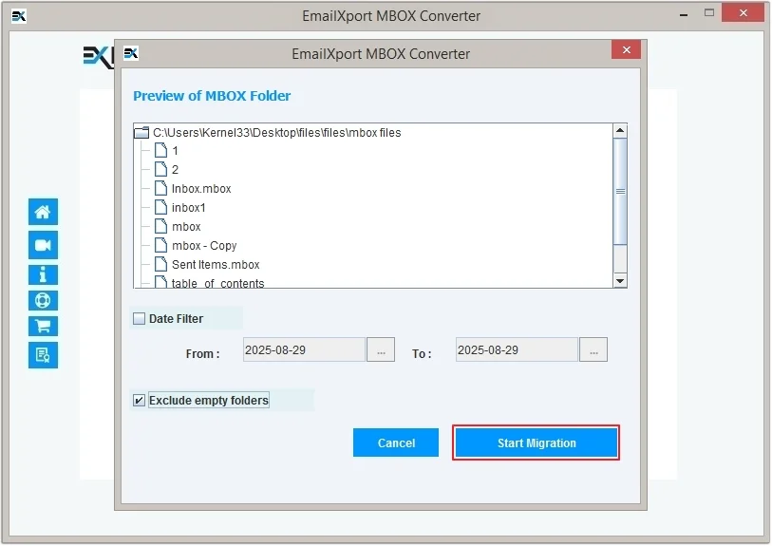This screenshot has width=772, height=546.
Task: Close the main EmailXport MBOX Converter window
Action: pyautogui.click(x=743, y=12)
